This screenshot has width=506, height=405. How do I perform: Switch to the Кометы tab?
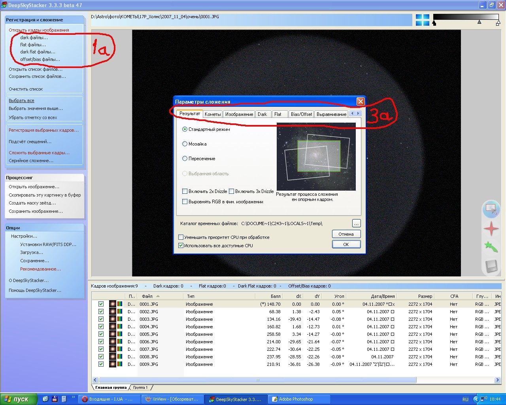click(x=213, y=114)
